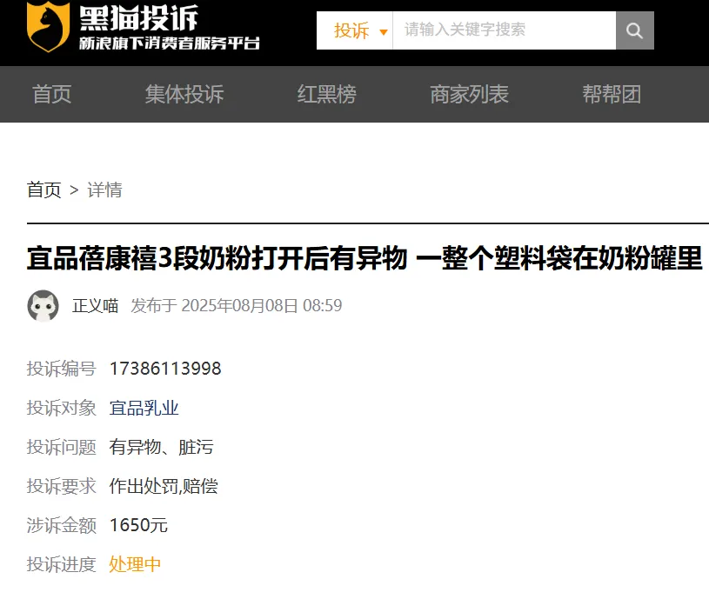Click the black cat shield logo
This screenshot has height=599, width=709.
pyautogui.click(x=48, y=26)
